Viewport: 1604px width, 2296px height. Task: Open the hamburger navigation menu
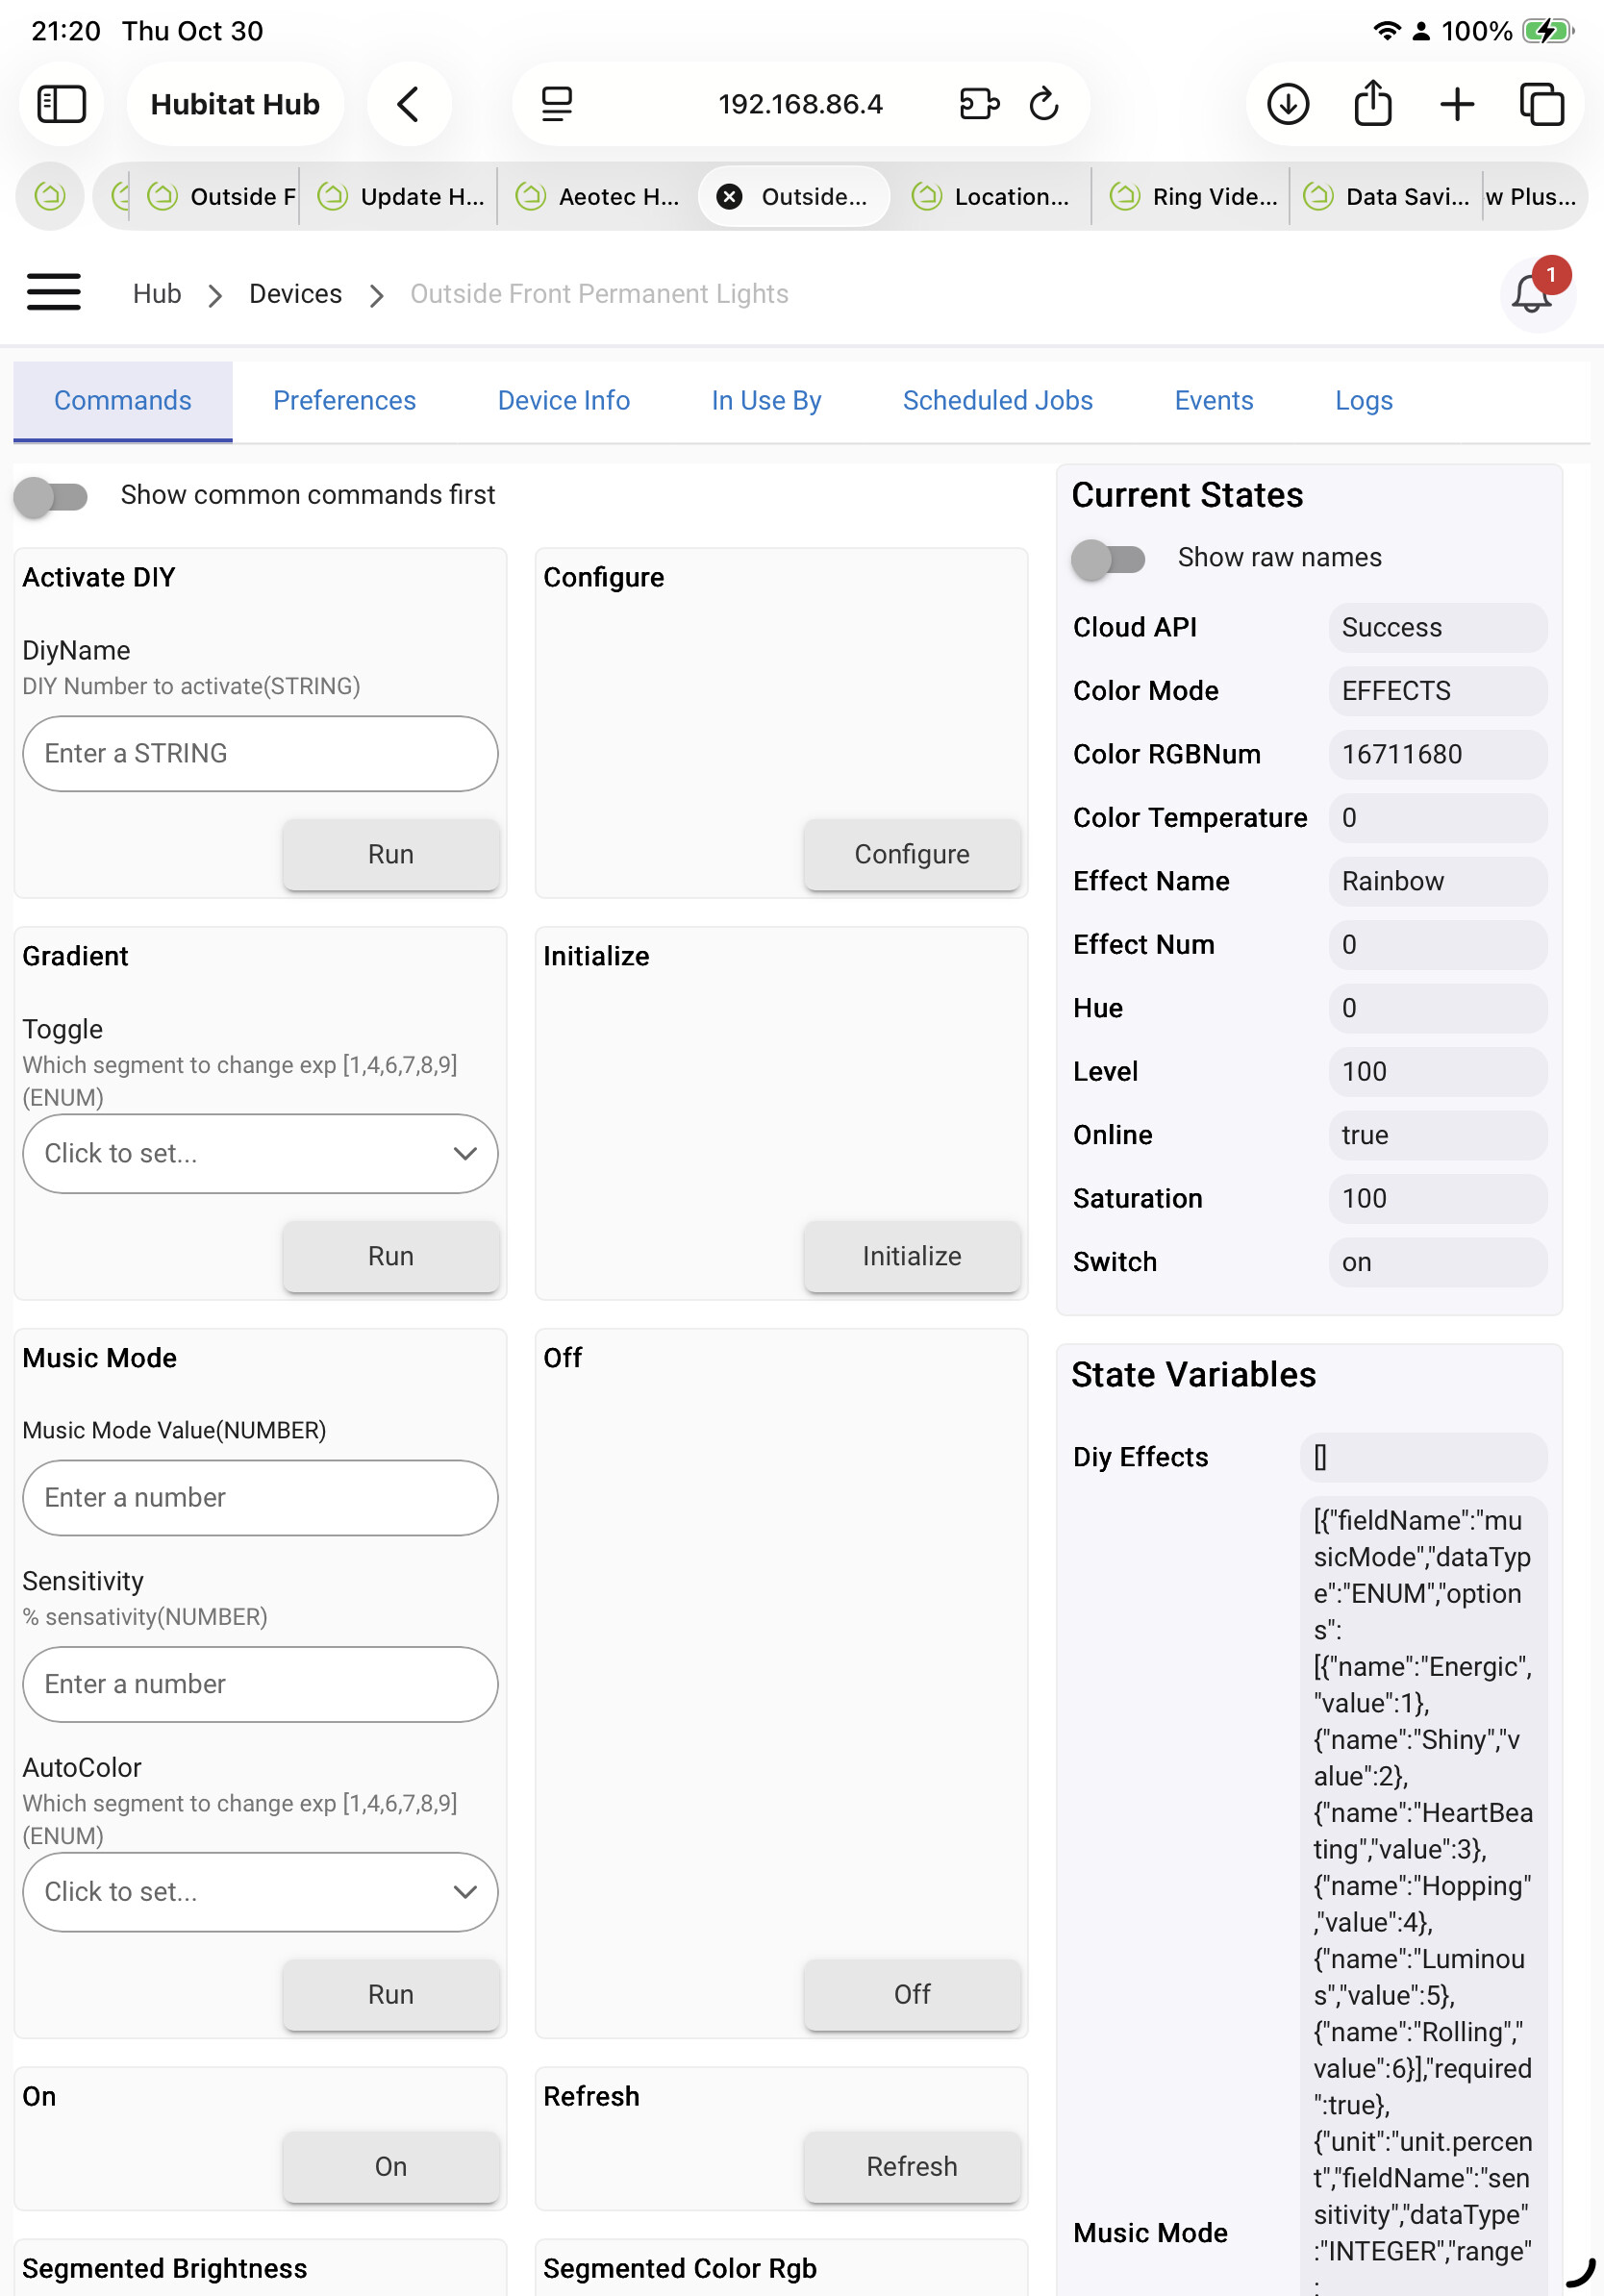pyautogui.click(x=53, y=293)
